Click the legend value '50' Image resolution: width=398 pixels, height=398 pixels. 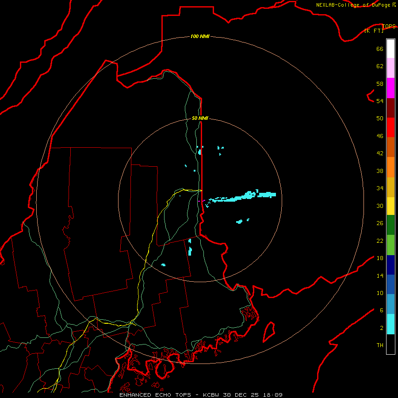pos(380,119)
